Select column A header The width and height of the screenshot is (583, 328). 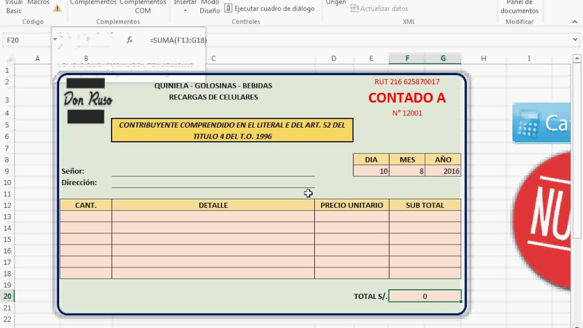[x=37, y=58]
